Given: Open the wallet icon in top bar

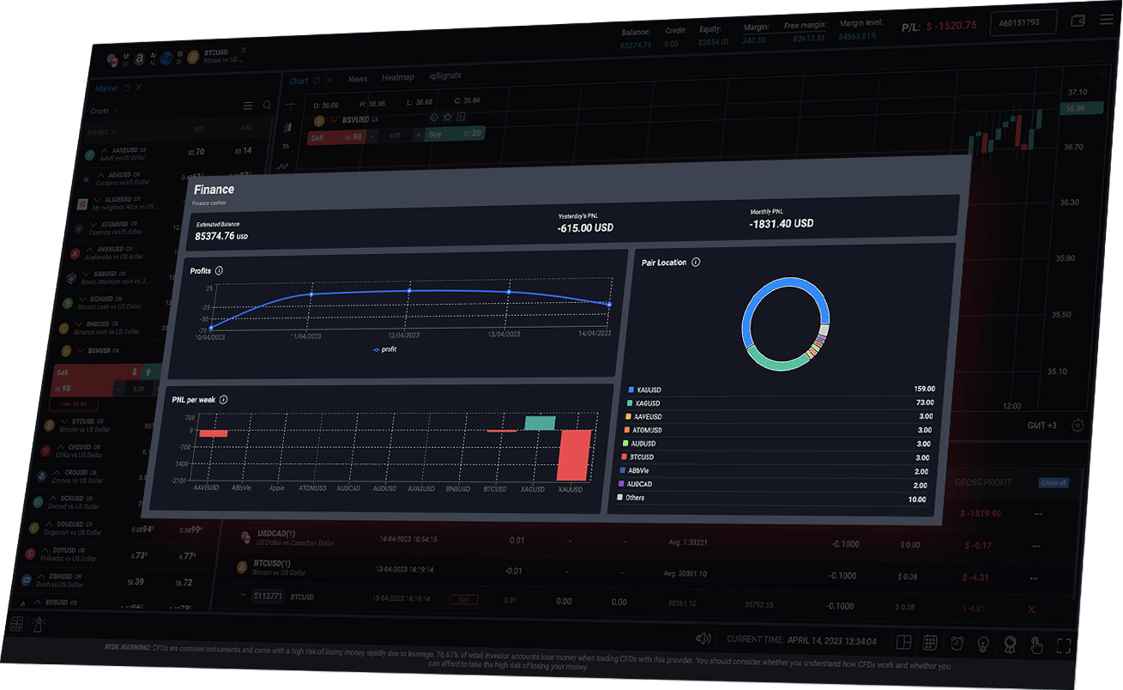Looking at the screenshot, I should [1079, 21].
